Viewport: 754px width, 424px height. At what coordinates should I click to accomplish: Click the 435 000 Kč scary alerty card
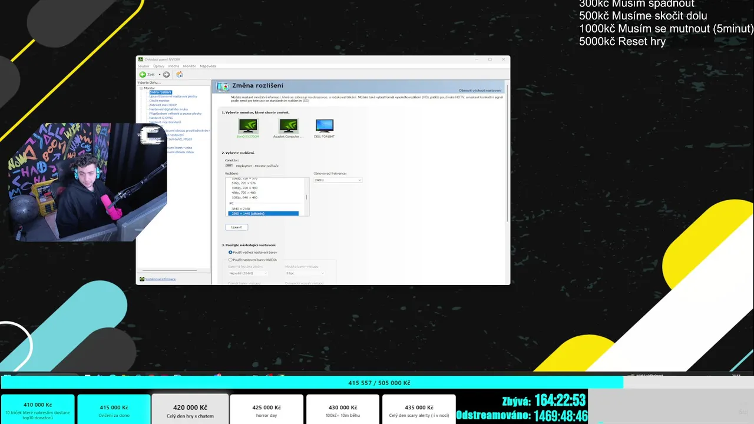click(x=419, y=409)
